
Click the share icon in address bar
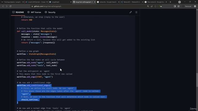click(x=152, y=6)
